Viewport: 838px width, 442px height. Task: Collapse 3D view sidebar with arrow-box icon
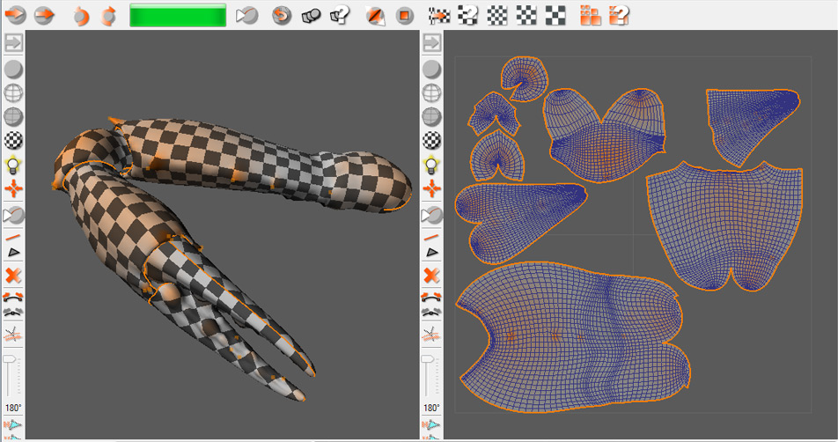coord(13,43)
